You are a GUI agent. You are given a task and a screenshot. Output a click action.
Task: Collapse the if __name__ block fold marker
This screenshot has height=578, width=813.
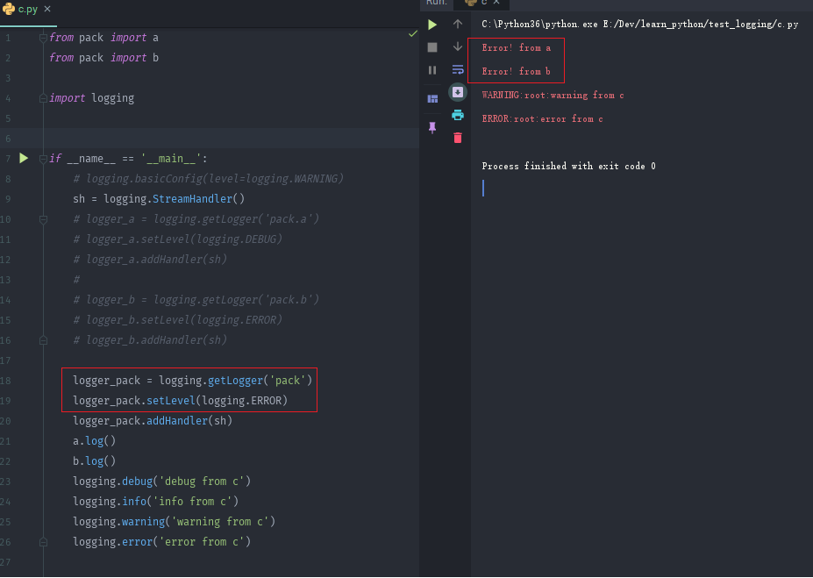43,159
